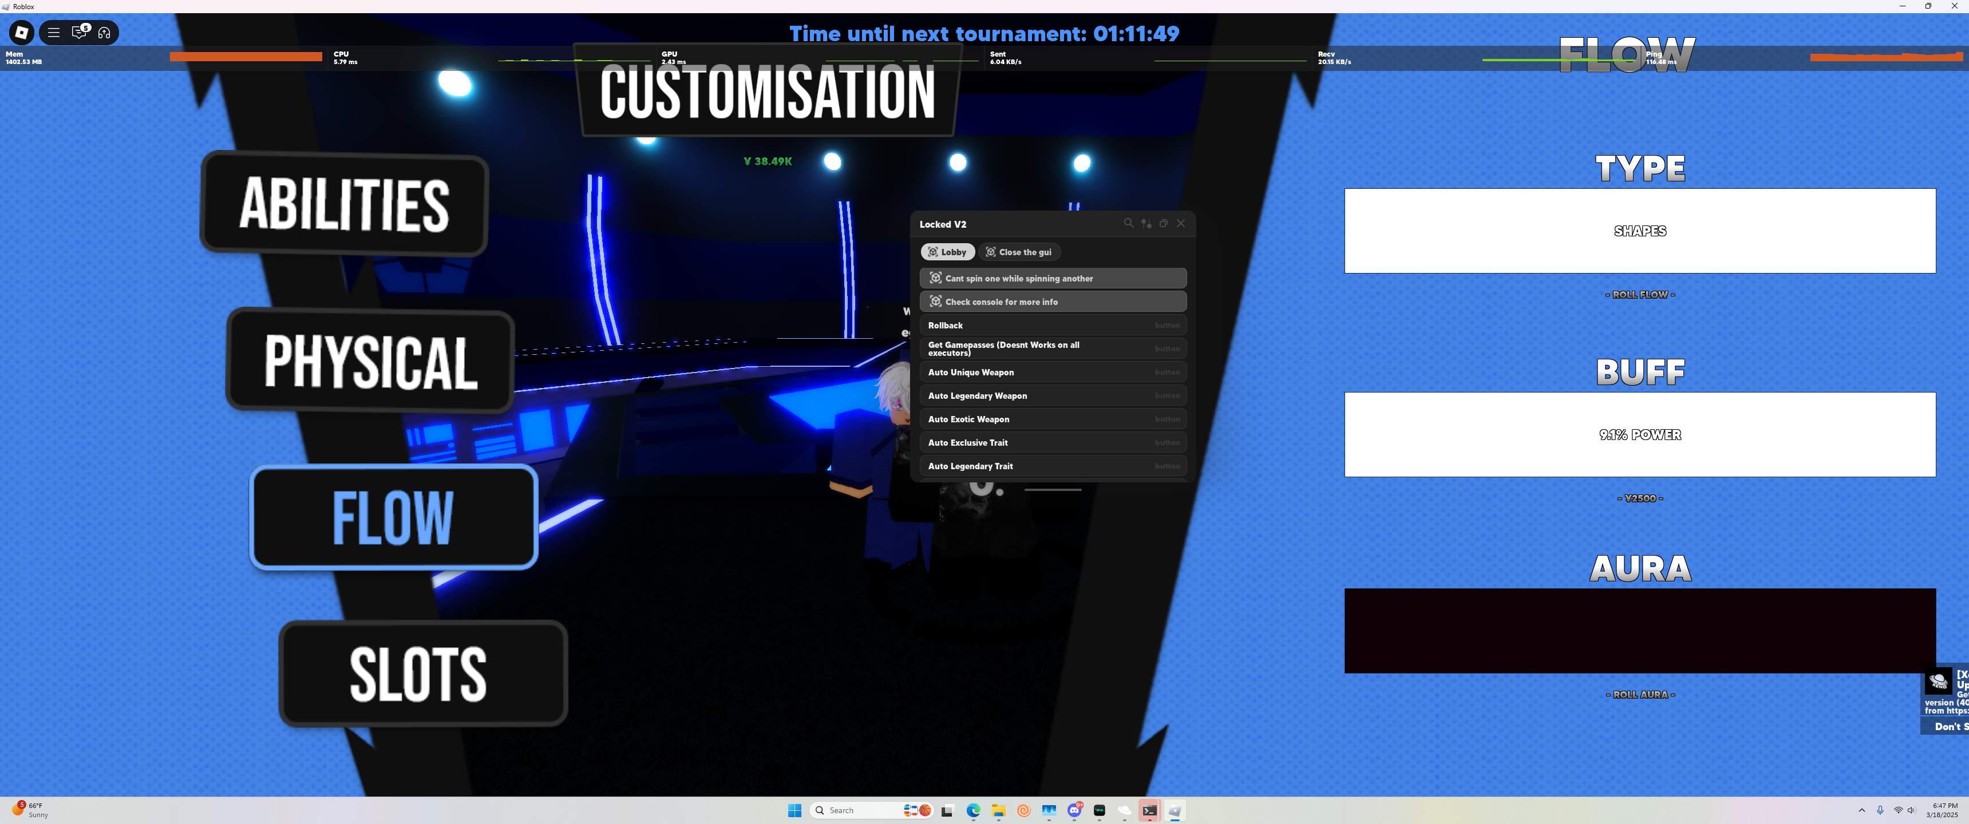The image size is (1969, 824).
Task: Select the SLOTS menu option
Action: [422, 674]
